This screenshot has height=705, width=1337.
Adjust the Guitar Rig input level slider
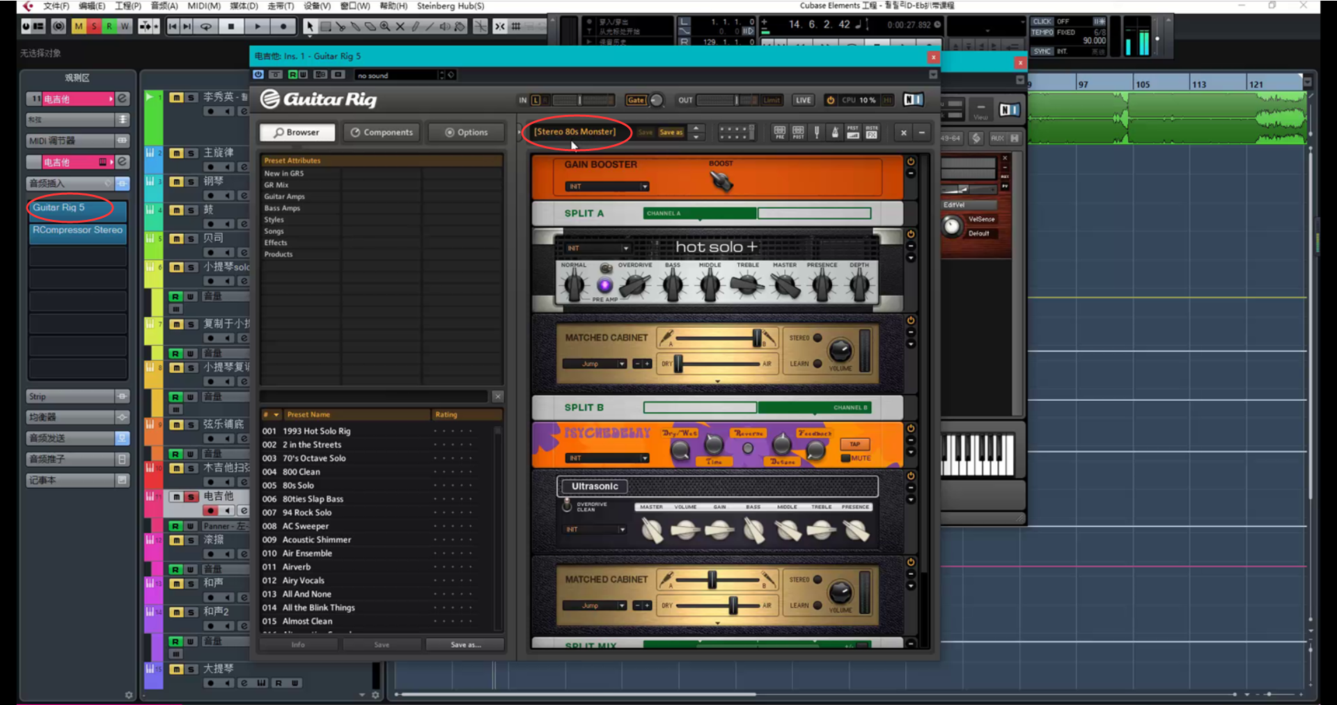tap(579, 100)
